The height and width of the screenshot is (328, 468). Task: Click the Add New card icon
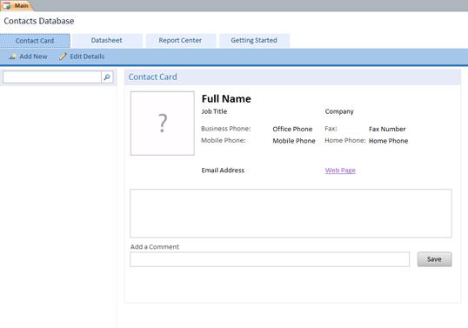(x=12, y=57)
